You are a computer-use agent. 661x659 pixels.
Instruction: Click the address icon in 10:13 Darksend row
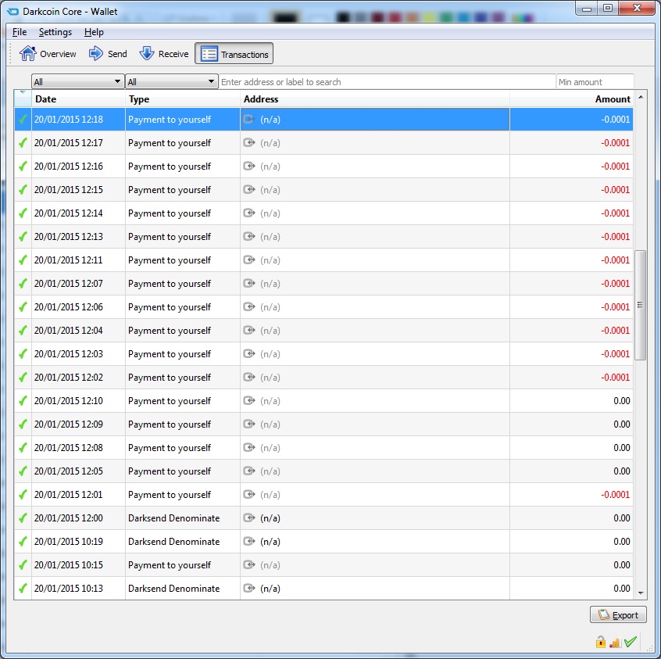(x=249, y=588)
